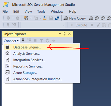The height and width of the screenshot is (106, 111).
Task: Open the Tools menu
Action: [41, 12]
